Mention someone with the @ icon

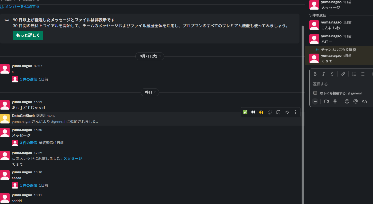coord(356,101)
